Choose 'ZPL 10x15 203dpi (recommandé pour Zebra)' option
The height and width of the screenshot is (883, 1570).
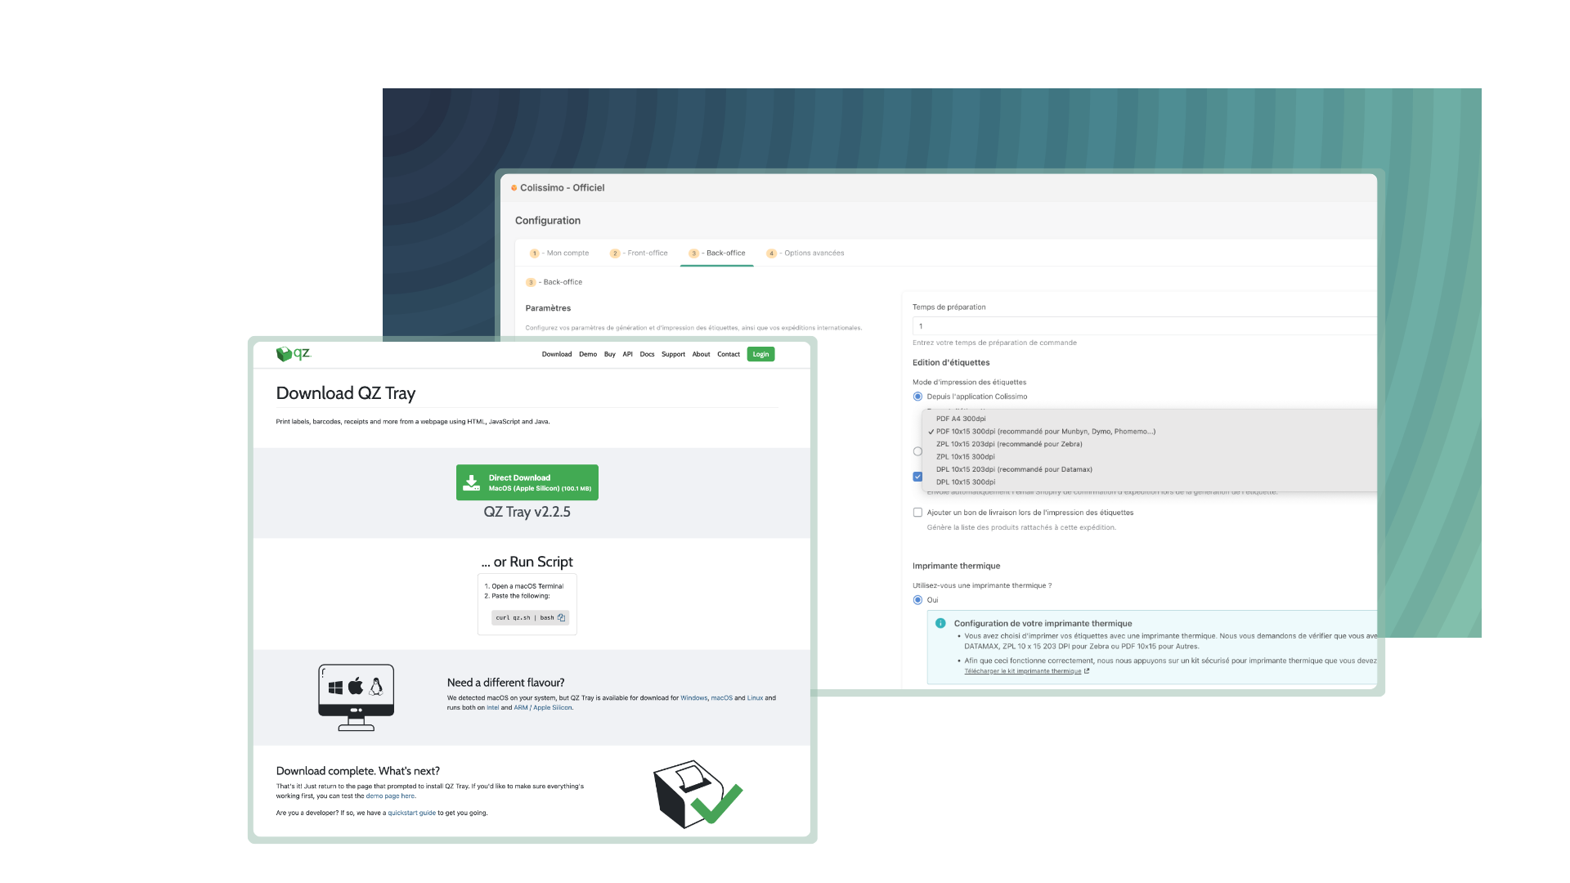1008,444
